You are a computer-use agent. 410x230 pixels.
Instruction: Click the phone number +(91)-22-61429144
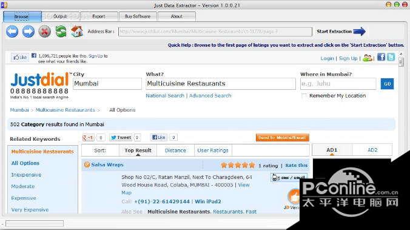coord(161,201)
